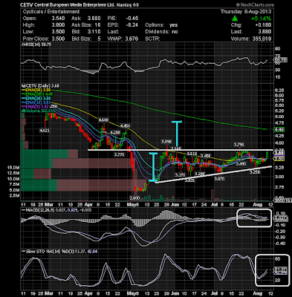Click the CETV ticker symbol in the title
This screenshot has height=297, width=292.
tap(27, 4)
